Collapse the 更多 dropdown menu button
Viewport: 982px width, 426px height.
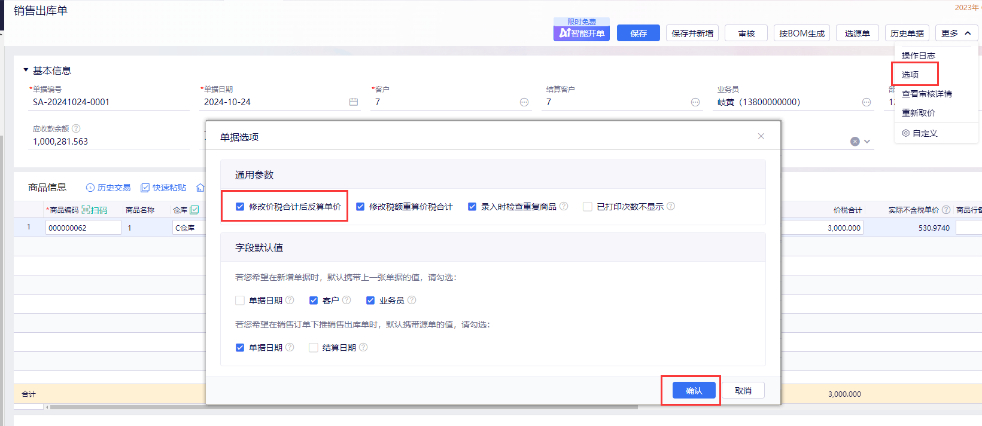(x=956, y=33)
